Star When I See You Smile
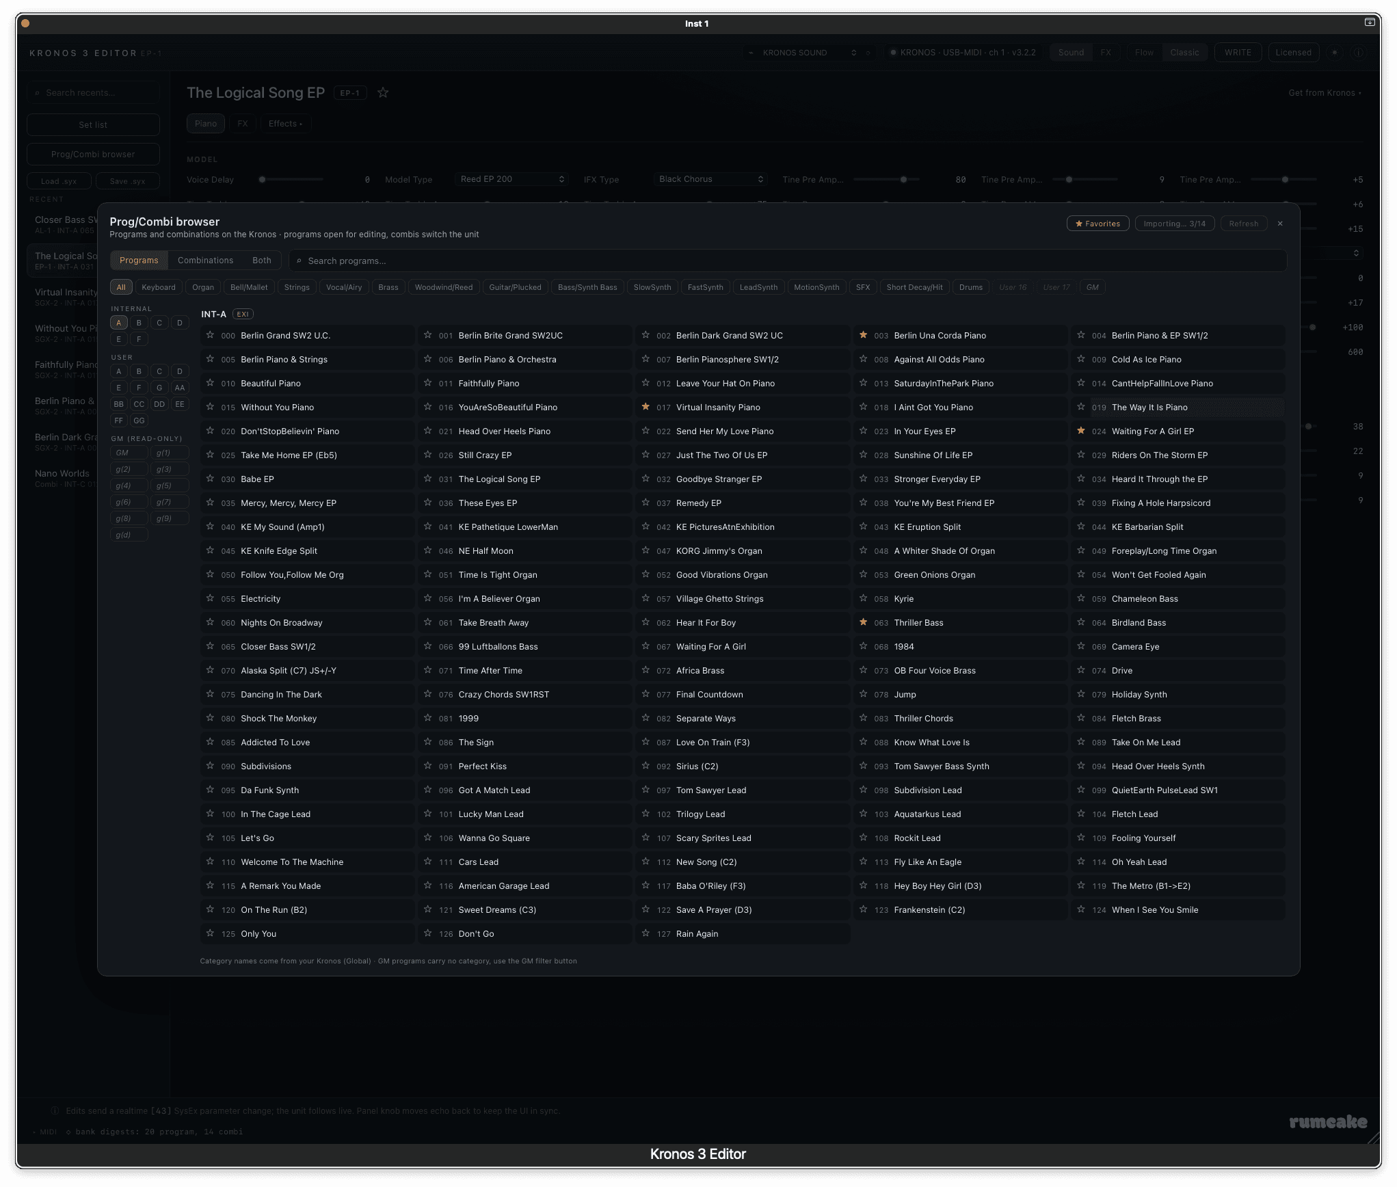 point(1081,909)
